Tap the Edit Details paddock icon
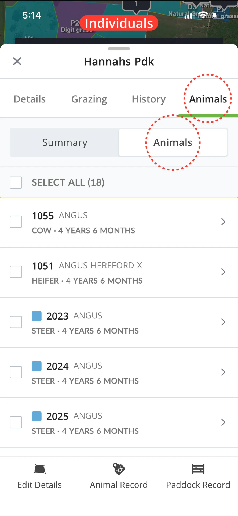Viewport: 238px width, 516px height. [x=40, y=469]
